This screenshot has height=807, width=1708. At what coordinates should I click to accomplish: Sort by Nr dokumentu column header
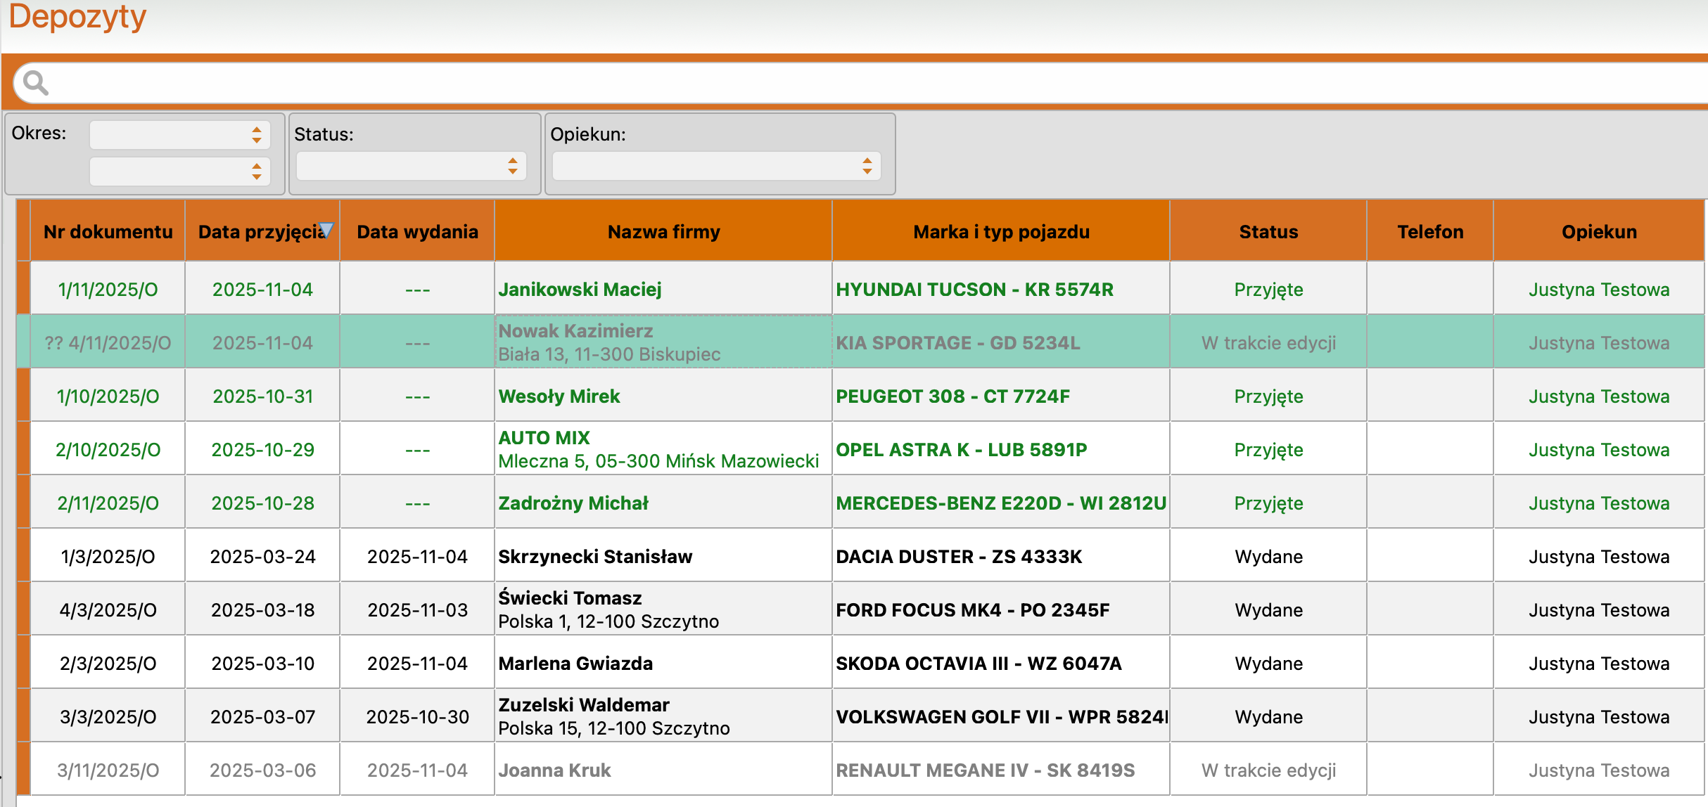(108, 232)
